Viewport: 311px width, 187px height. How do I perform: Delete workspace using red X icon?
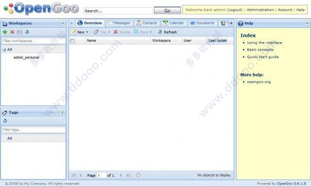(12, 32)
